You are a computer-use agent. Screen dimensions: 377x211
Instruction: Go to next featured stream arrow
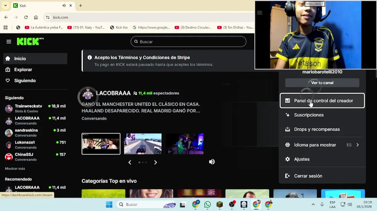point(156,162)
